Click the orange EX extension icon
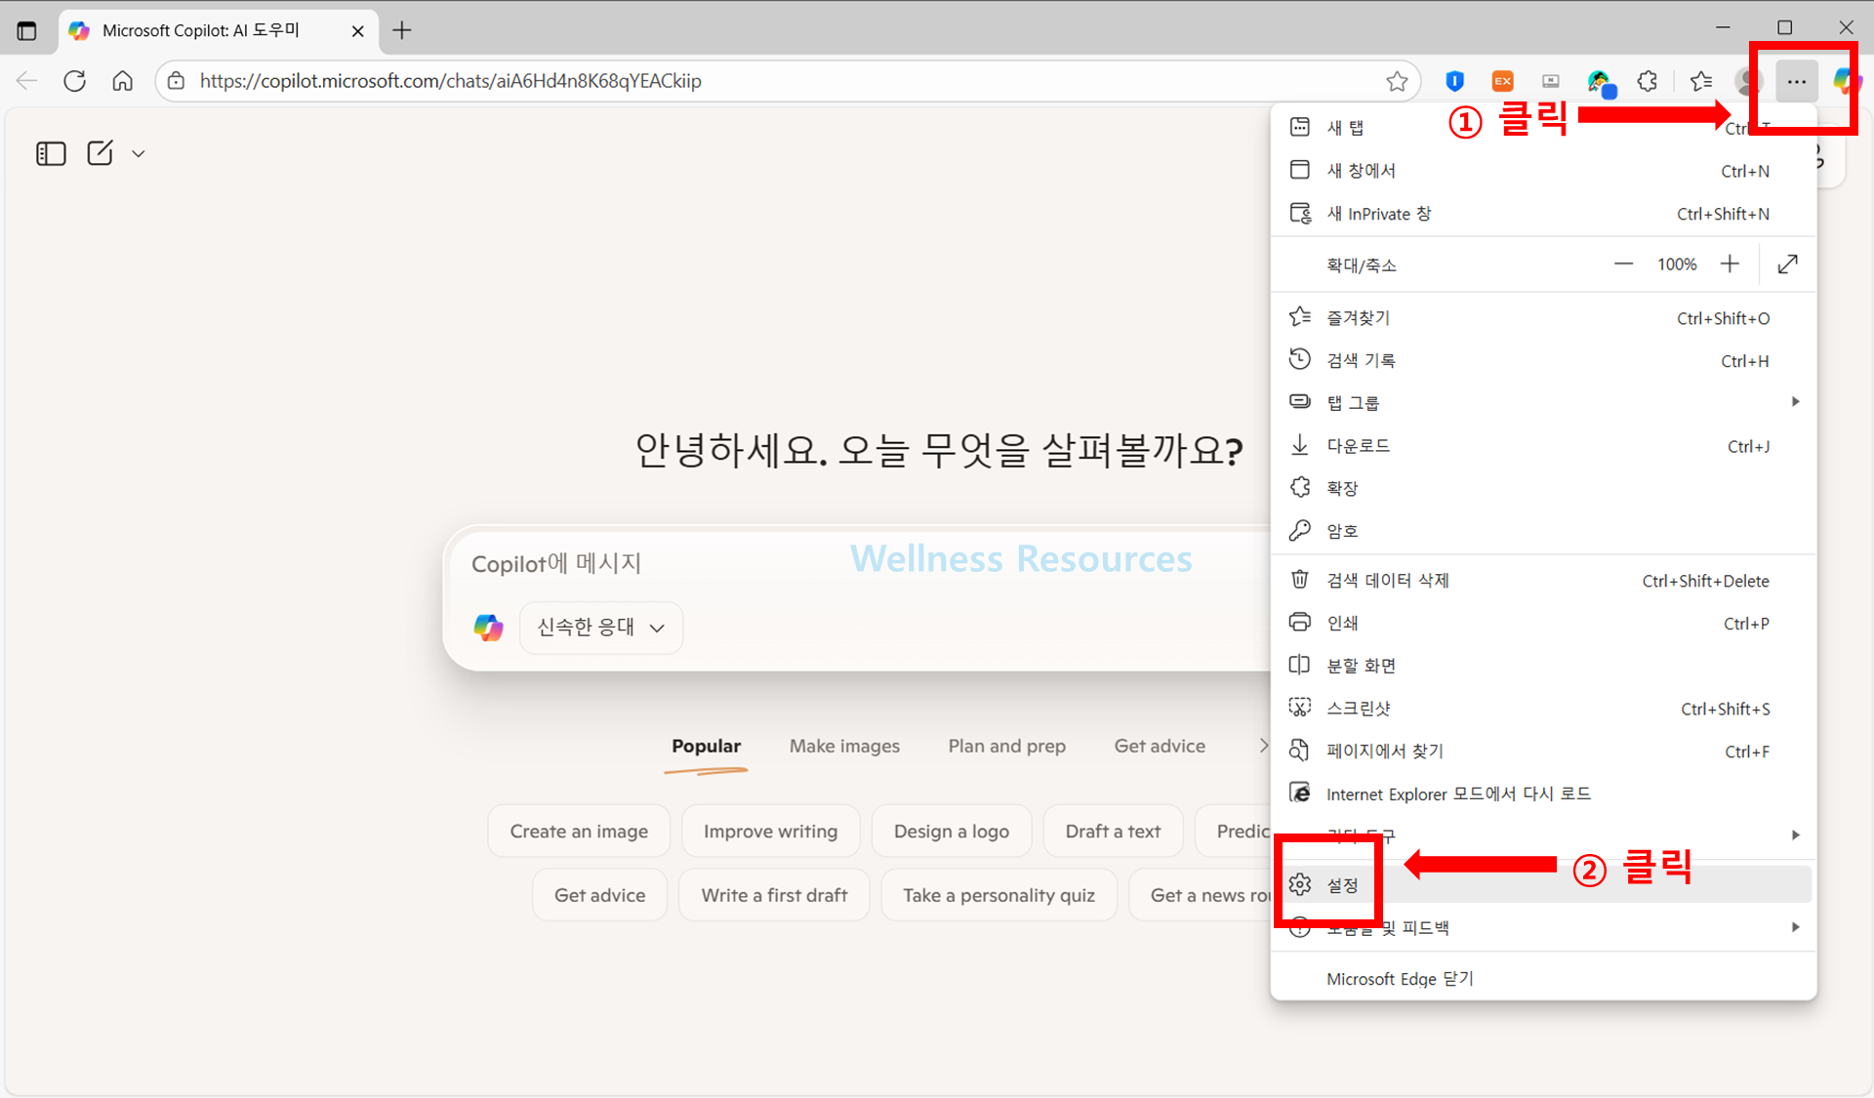The height and width of the screenshot is (1098, 1874). click(1502, 81)
